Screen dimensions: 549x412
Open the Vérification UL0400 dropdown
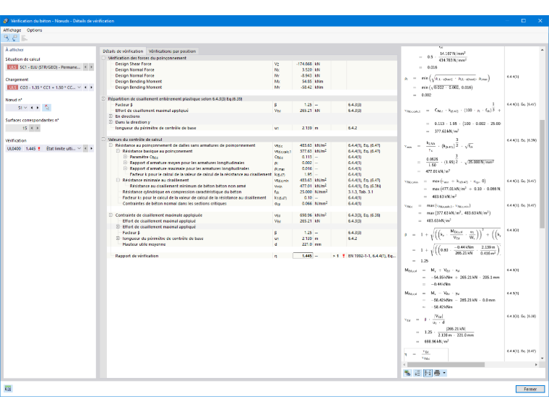pos(79,149)
